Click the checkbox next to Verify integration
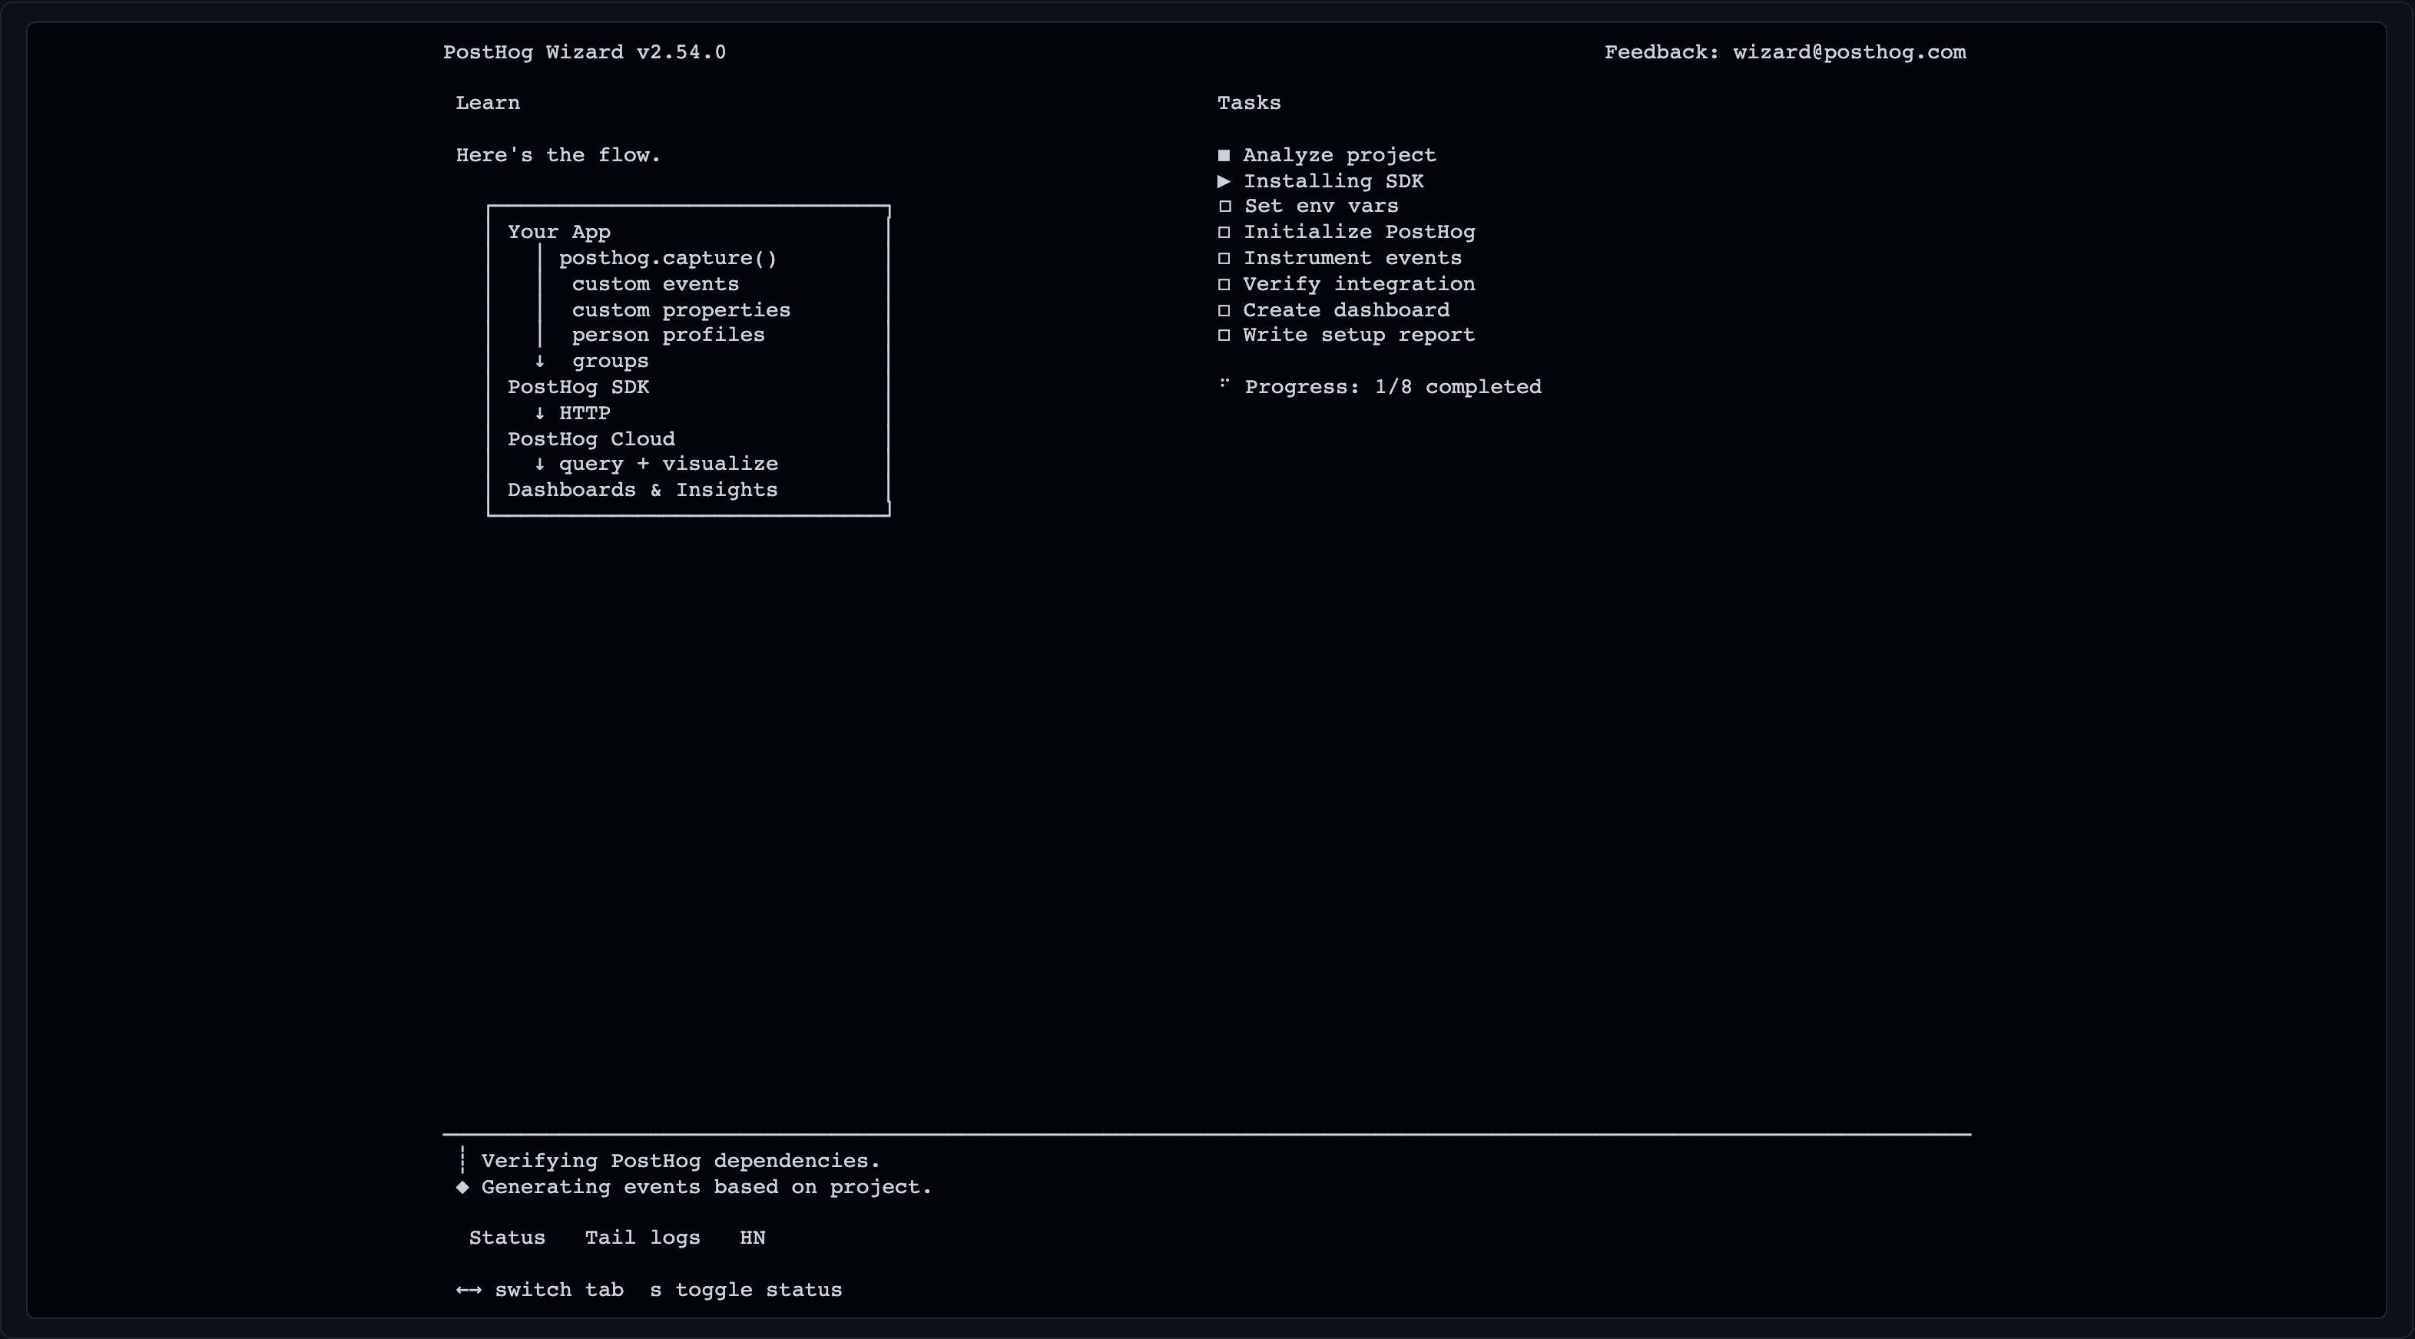Image resolution: width=2415 pixels, height=1339 pixels. click(x=1224, y=284)
